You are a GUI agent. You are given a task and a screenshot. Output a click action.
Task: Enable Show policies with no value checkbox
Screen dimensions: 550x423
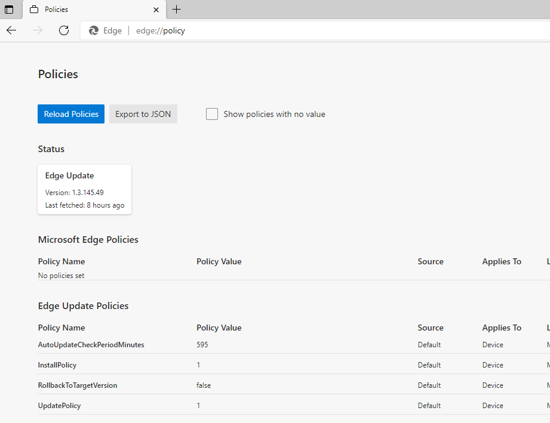tap(212, 114)
